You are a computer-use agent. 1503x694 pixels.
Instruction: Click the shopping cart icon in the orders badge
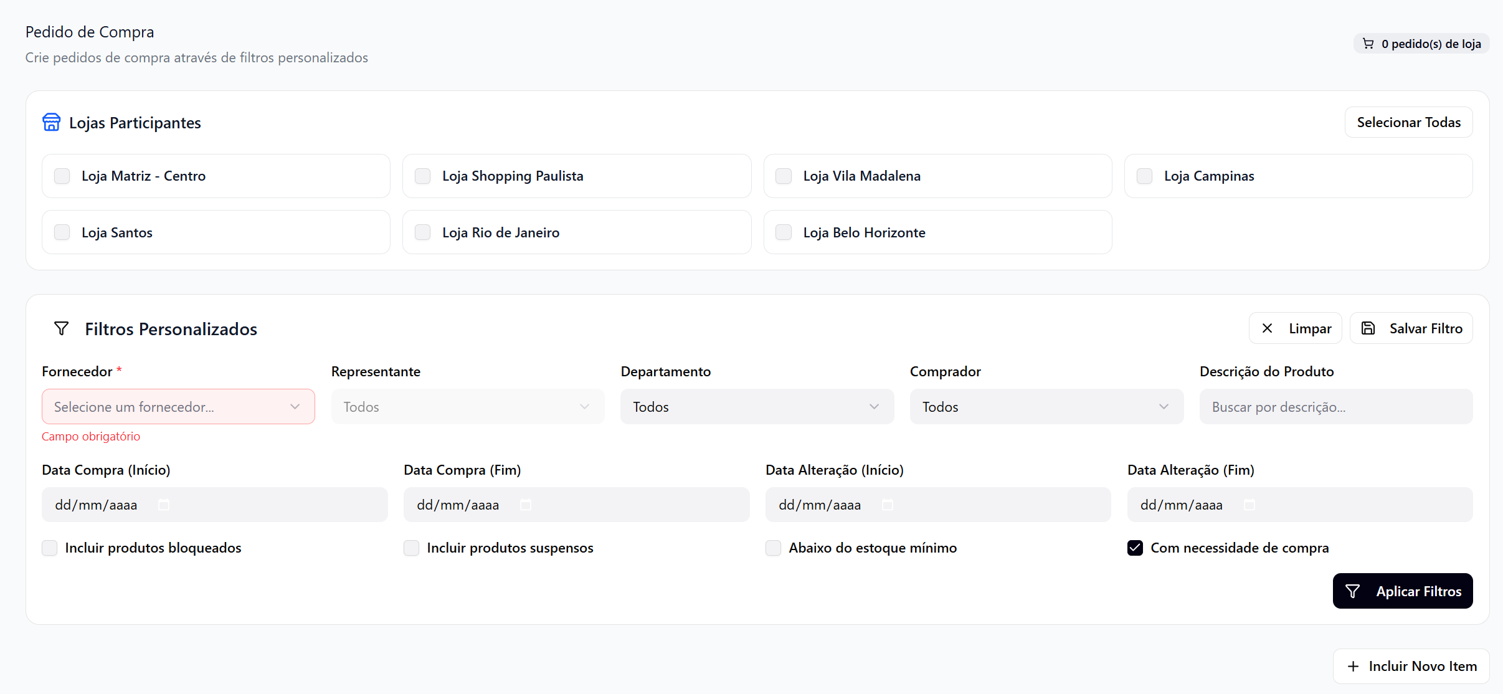pos(1368,44)
